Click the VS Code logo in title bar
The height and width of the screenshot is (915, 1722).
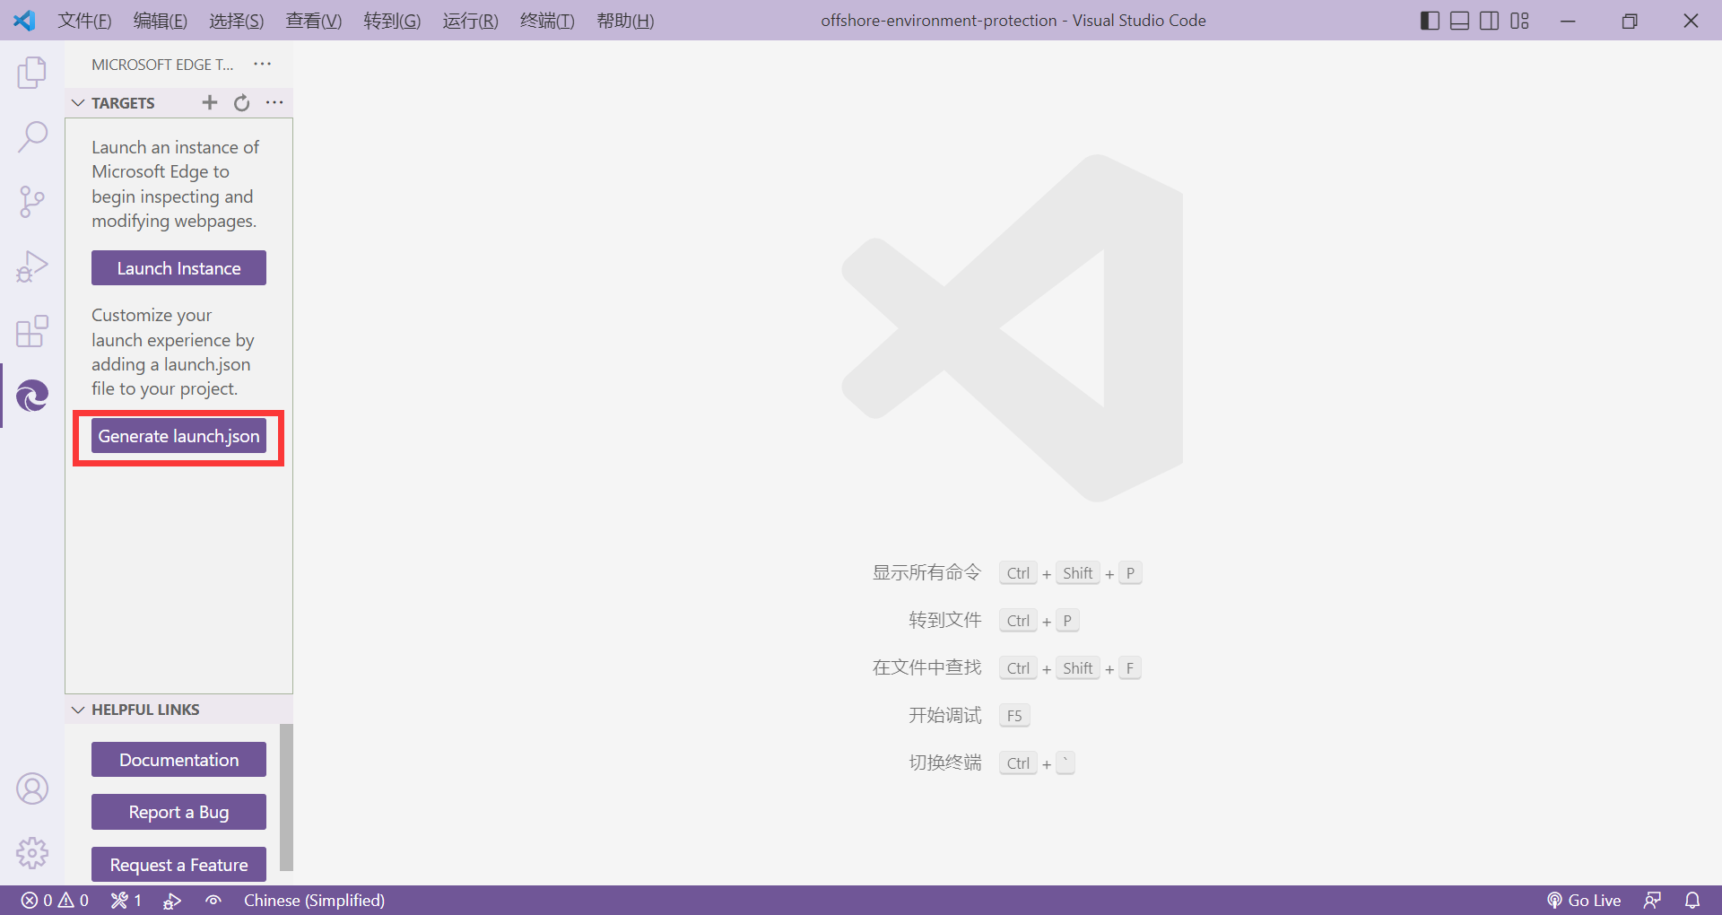pyautogui.click(x=24, y=20)
